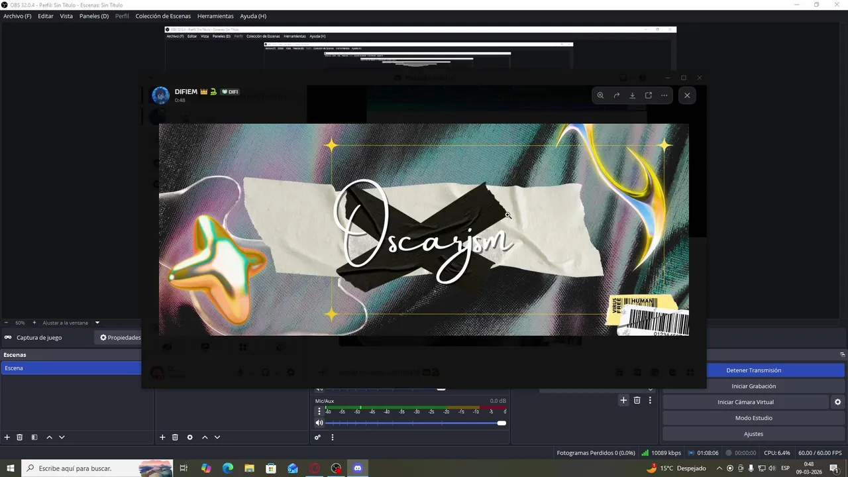Click Fotogramas Perdidos 0 (0.0%) status
This screenshot has height=477, width=848.
pyautogui.click(x=596, y=453)
